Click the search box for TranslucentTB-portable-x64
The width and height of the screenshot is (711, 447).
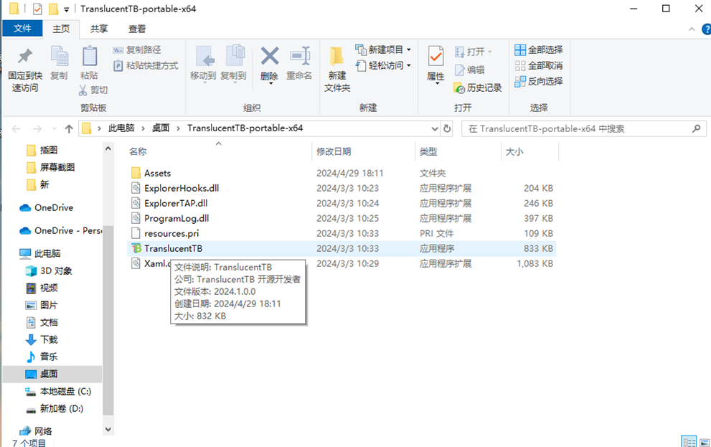(584, 128)
